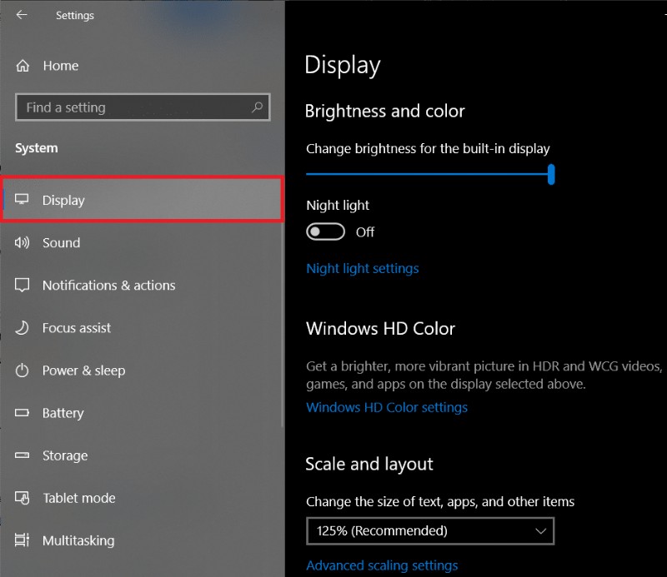
Task: Expand the 125% Recommended combo box
Action: pos(429,530)
